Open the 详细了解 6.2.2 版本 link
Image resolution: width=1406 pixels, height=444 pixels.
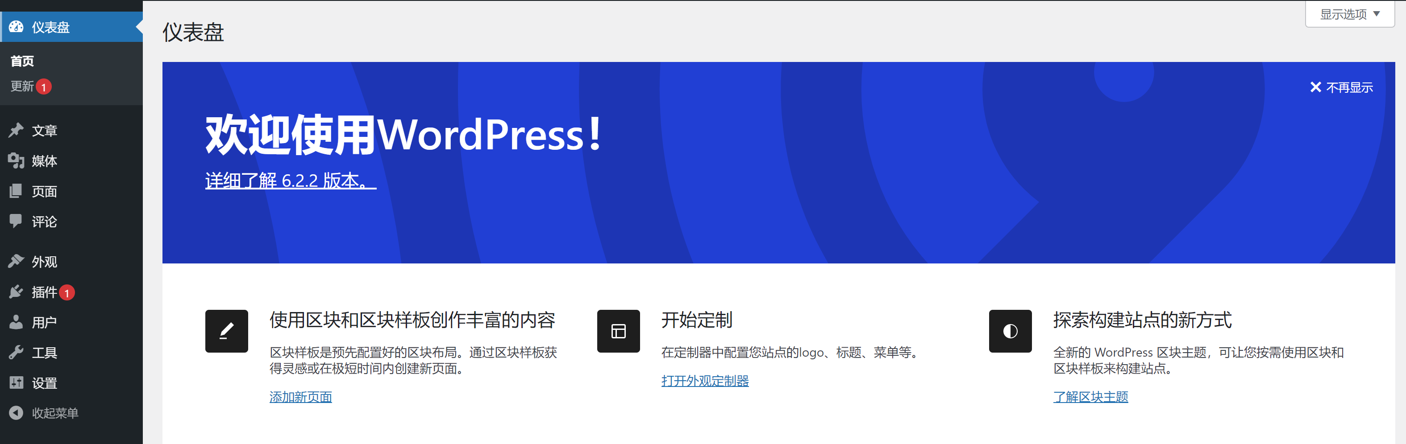click(x=291, y=181)
